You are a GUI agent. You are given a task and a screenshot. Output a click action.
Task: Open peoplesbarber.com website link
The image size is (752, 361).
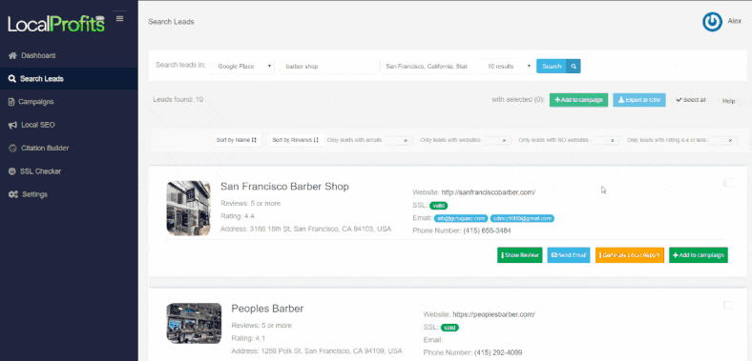pyautogui.click(x=493, y=314)
